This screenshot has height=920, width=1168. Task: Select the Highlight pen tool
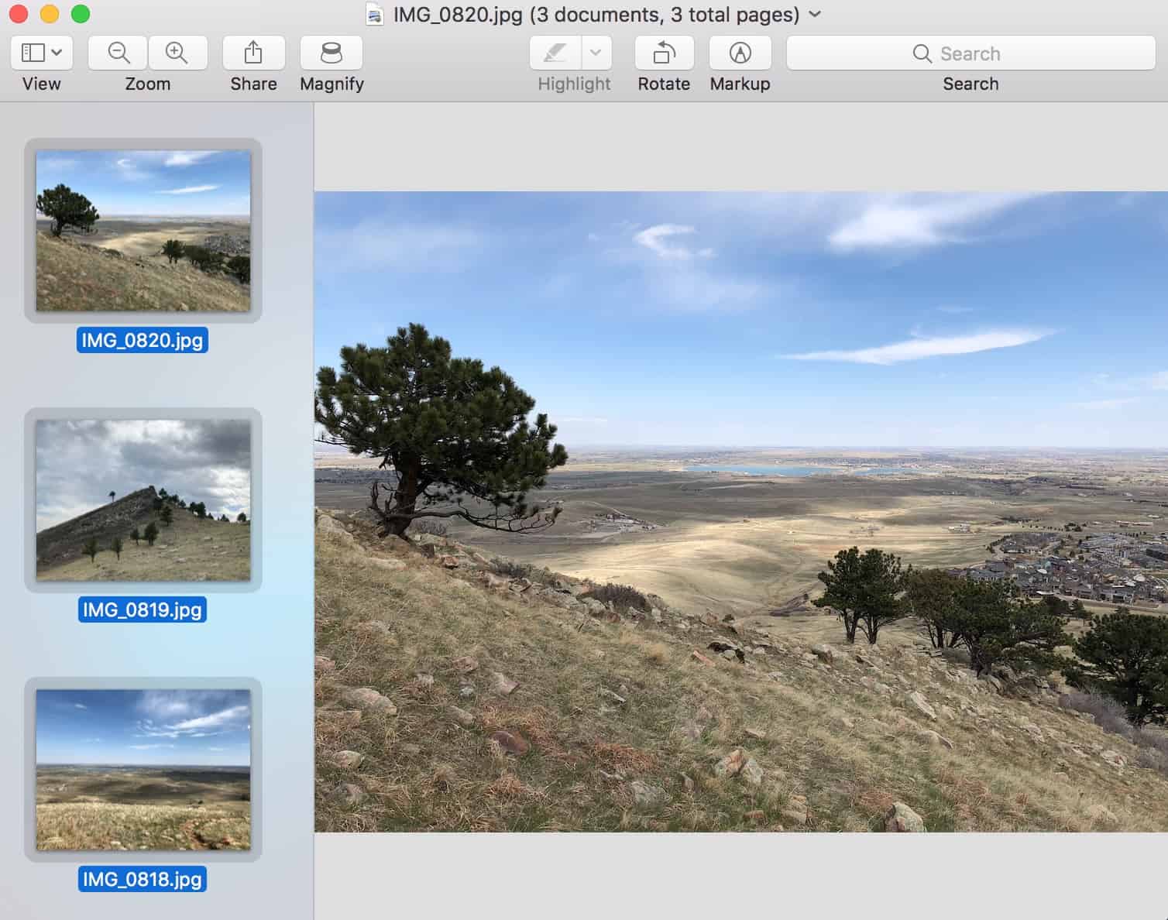click(555, 53)
